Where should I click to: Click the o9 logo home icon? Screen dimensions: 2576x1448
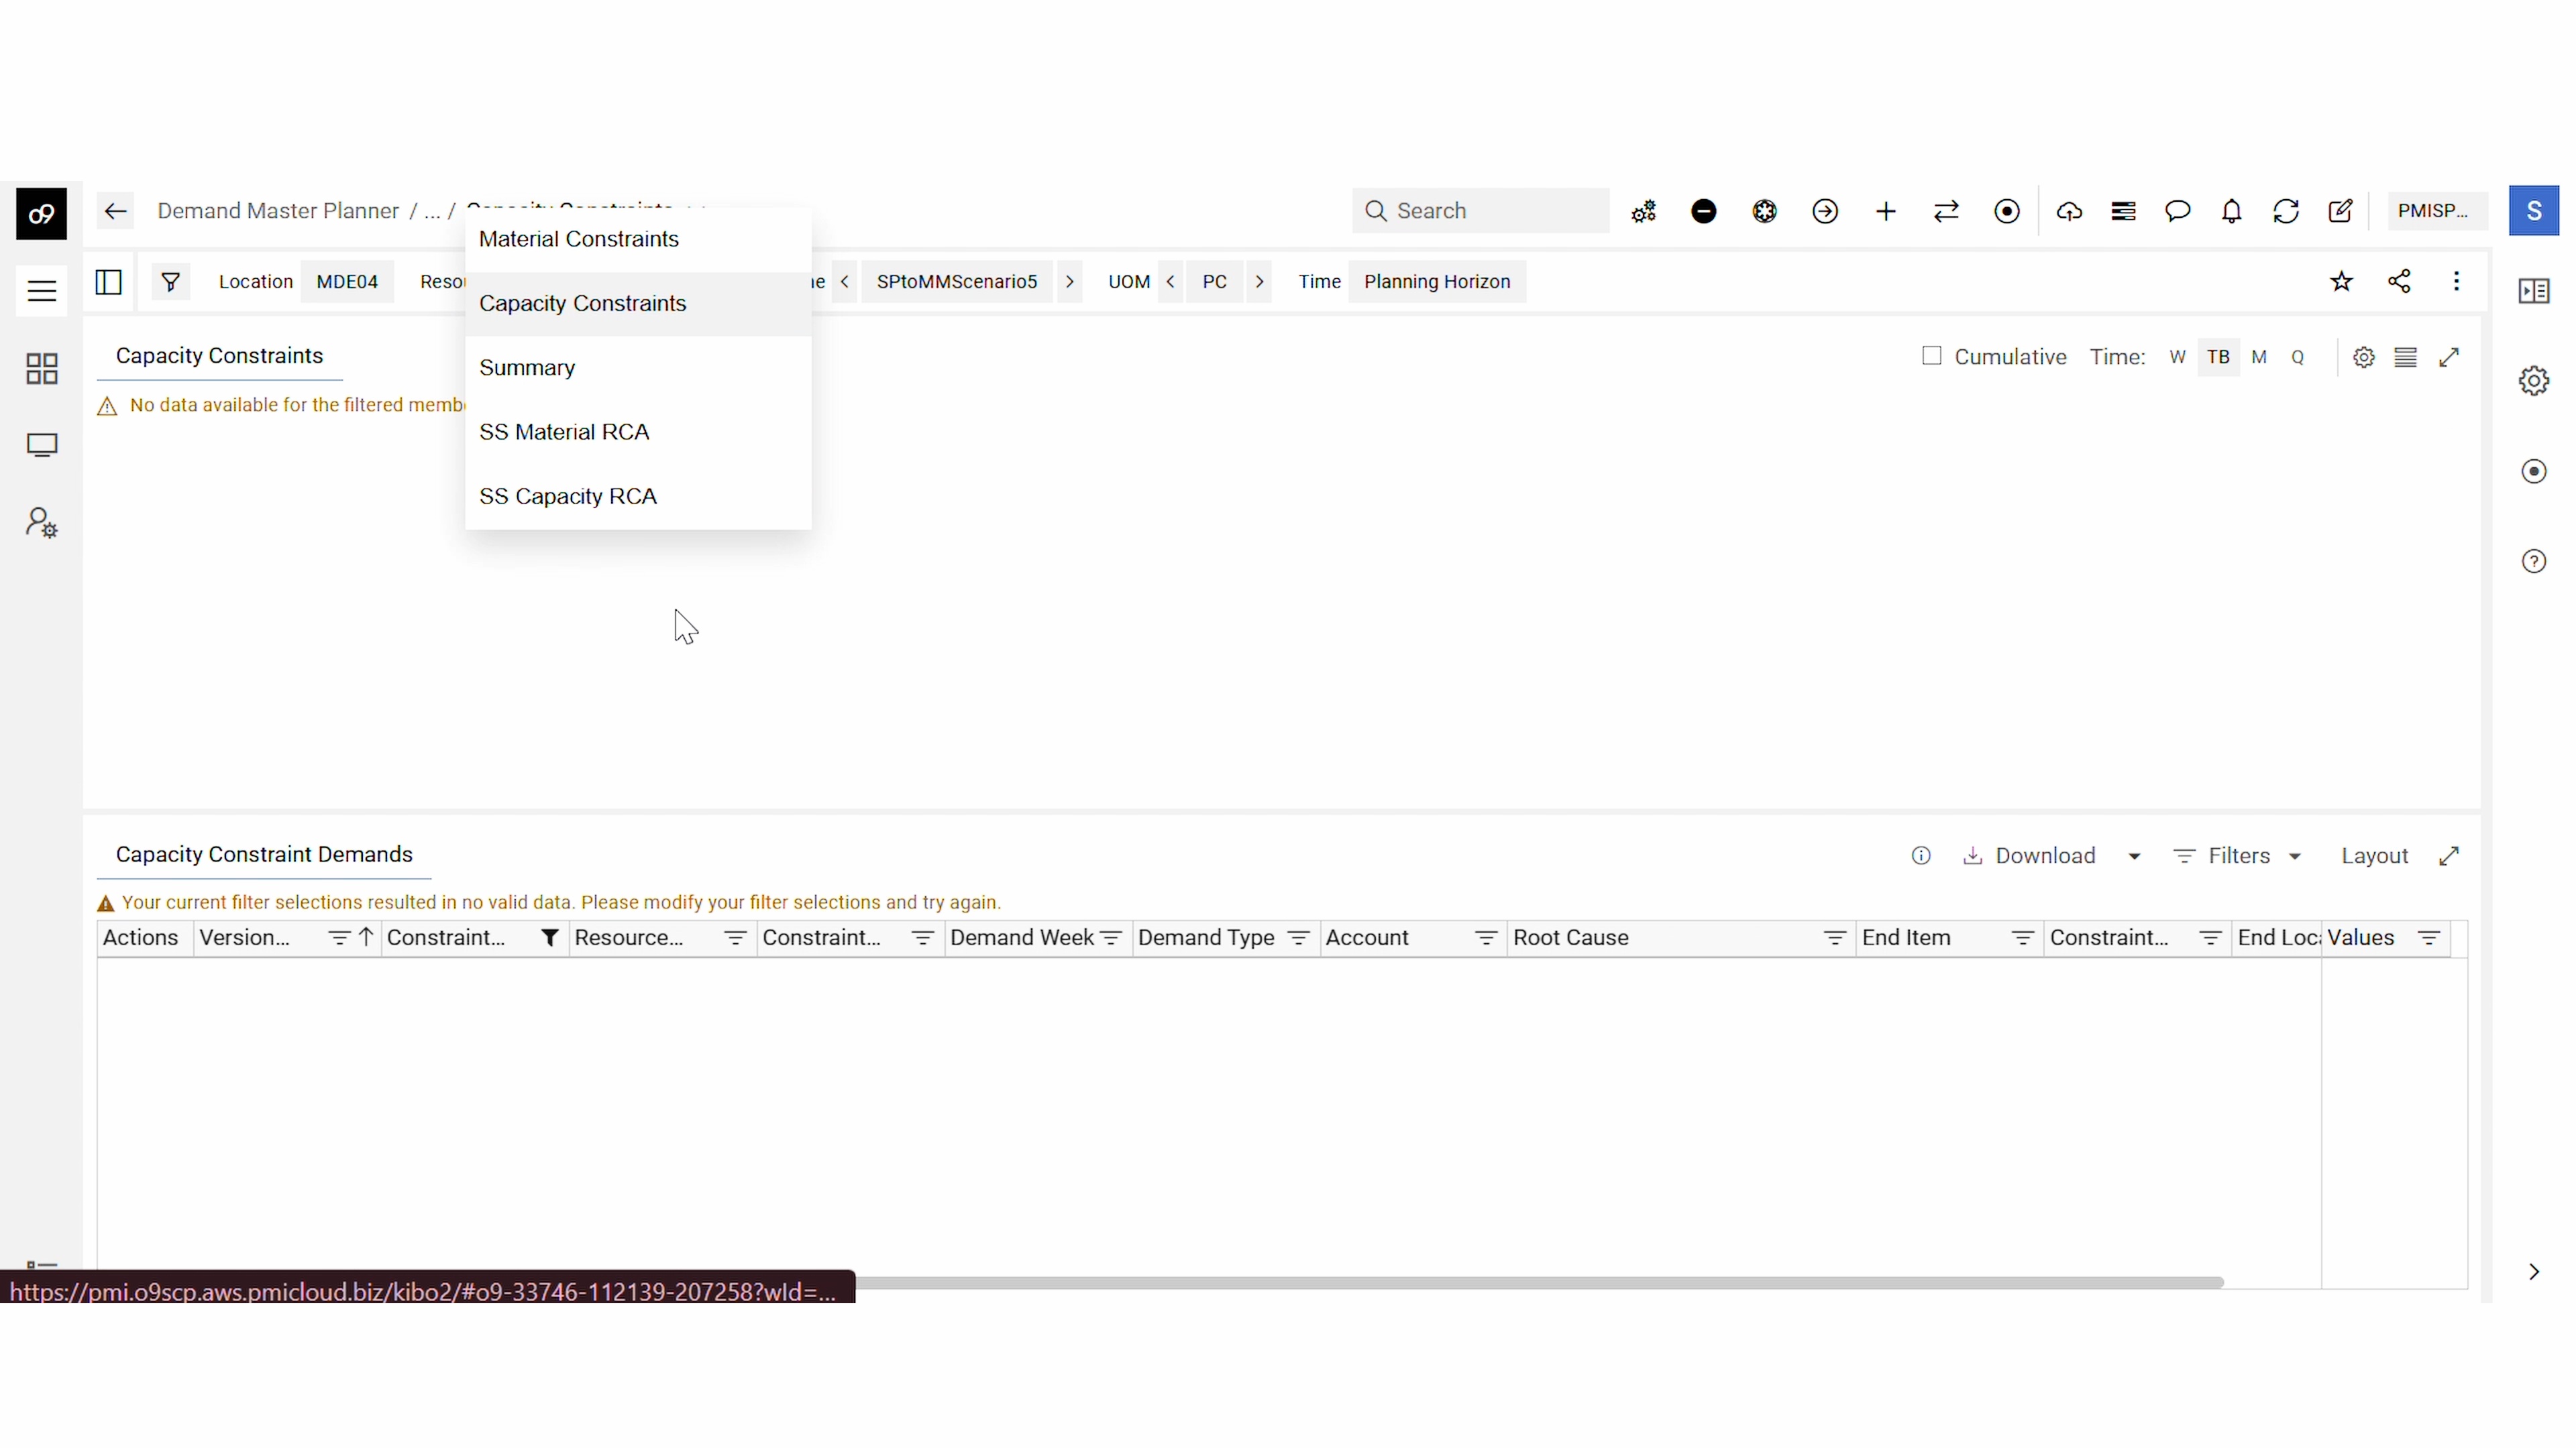41,213
